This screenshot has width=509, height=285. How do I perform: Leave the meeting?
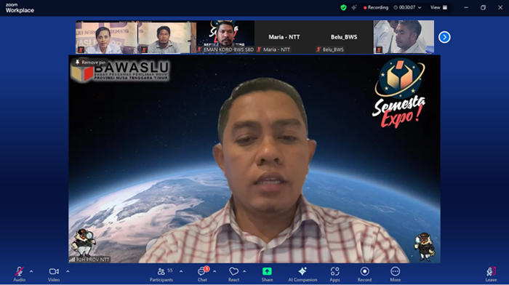pos(491,274)
